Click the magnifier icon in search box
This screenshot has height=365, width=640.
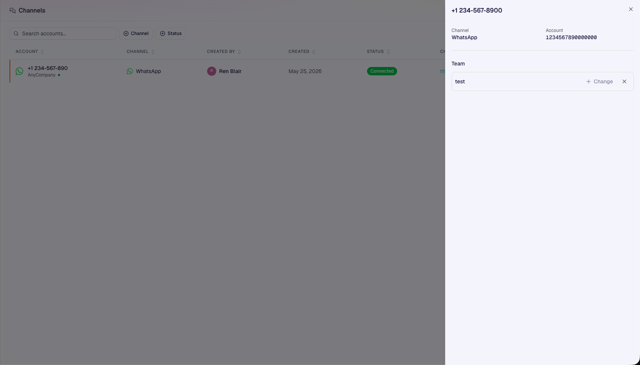coord(16,33)
